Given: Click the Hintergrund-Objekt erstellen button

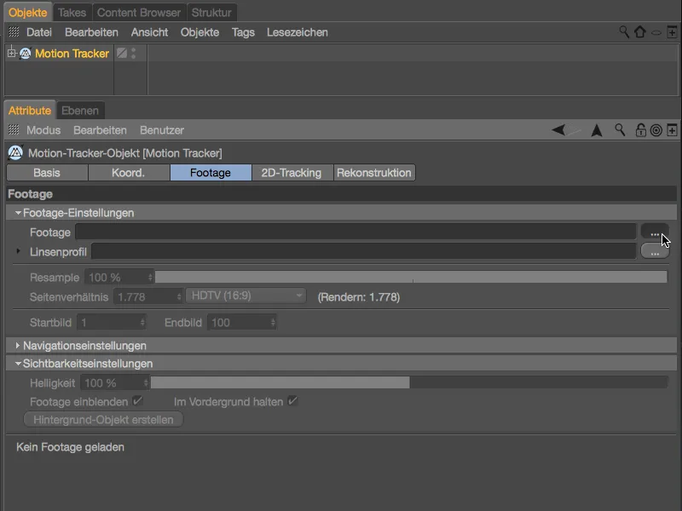Looking at the screenshot, I should [104, 419].
